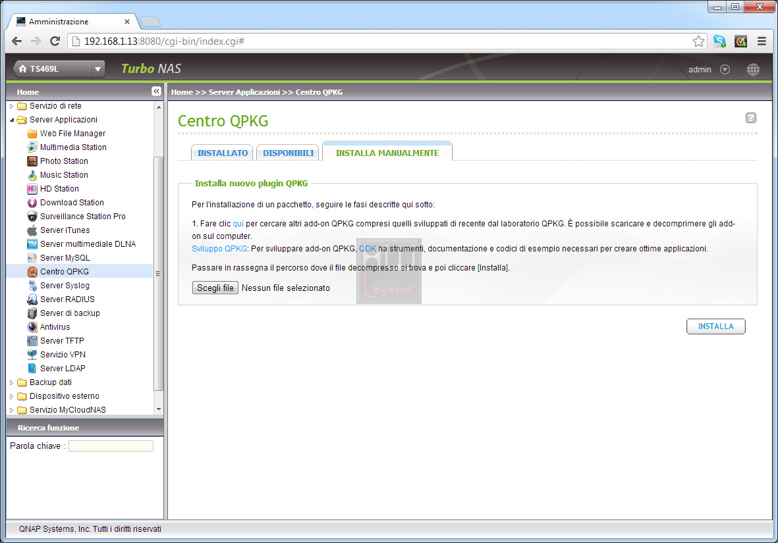Select the INSTALLA MANUALMENTE tab
Image resolution: width=778 pixels, height=543 pixels.
[387, 152]
